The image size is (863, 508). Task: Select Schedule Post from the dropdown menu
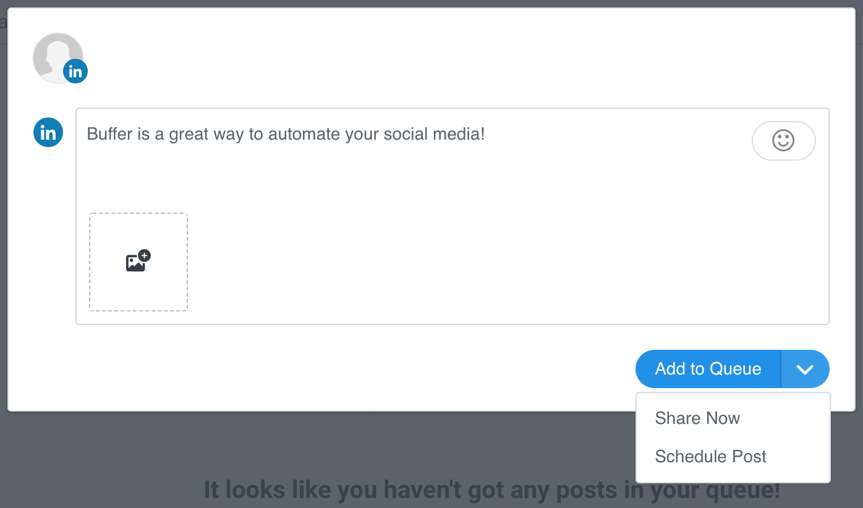point(710,457)
